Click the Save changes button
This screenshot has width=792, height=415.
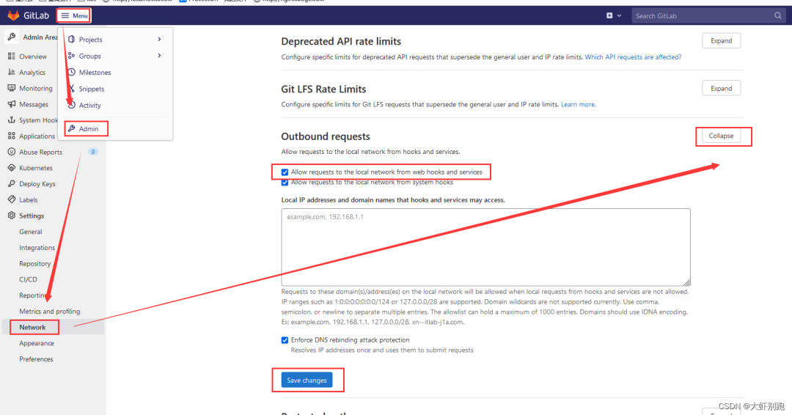tap(307, 380)
